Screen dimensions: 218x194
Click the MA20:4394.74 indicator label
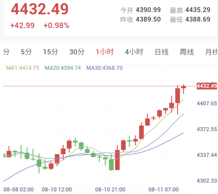coord(63,68)
